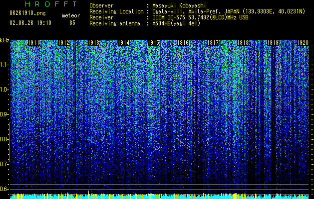
Task: Click the 1913 time marker
Action: (93, 43)
